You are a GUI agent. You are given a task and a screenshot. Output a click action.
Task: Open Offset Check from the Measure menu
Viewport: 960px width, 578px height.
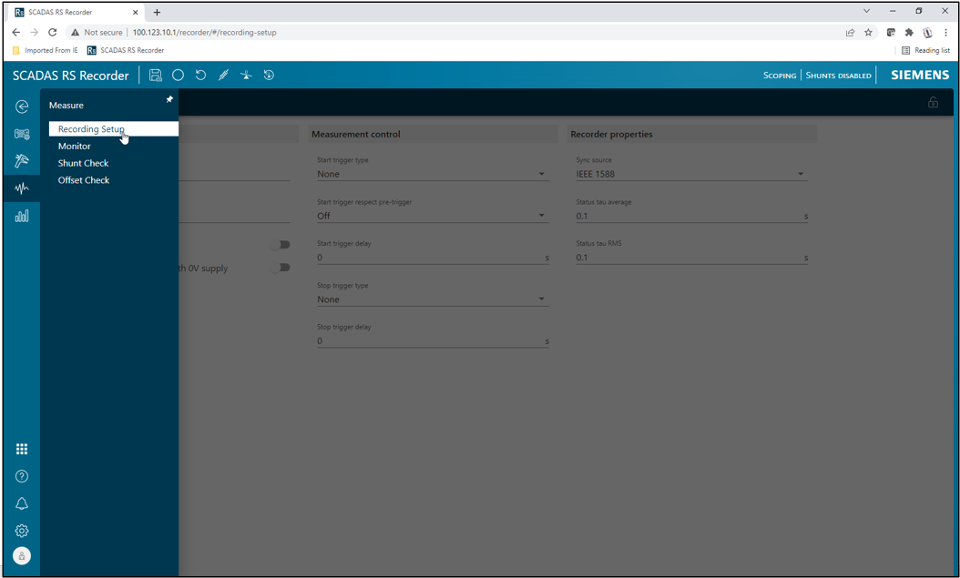84,180
